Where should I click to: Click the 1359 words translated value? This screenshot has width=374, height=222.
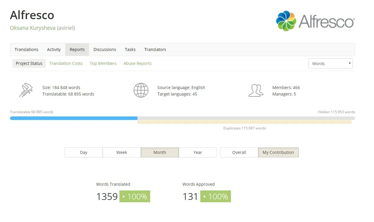107,196
